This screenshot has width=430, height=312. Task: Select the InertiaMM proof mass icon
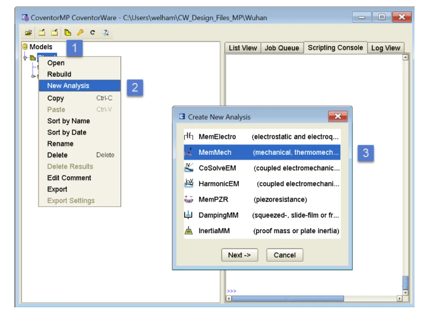189,231
